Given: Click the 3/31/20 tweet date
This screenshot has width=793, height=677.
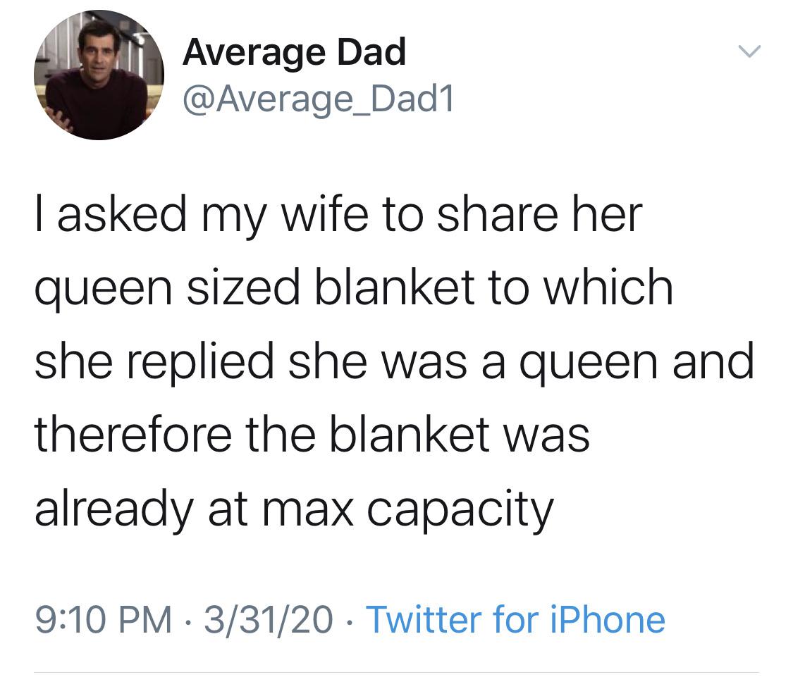Looking at the screenshot, I should pos(267,620).
